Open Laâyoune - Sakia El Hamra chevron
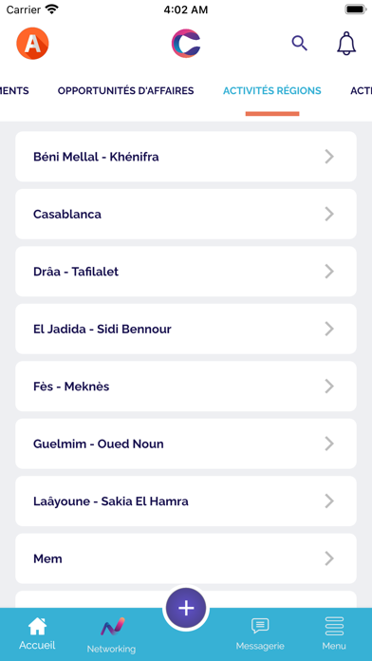 pos(329,501)
